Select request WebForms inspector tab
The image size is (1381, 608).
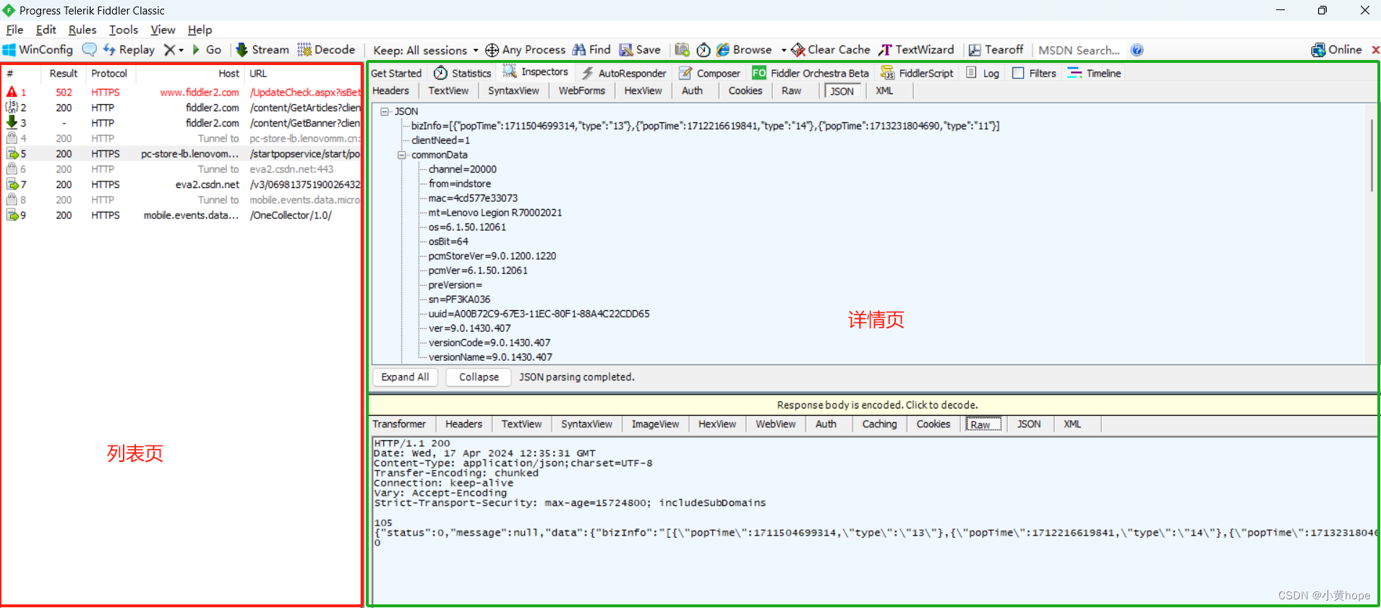tap(581, 90)
